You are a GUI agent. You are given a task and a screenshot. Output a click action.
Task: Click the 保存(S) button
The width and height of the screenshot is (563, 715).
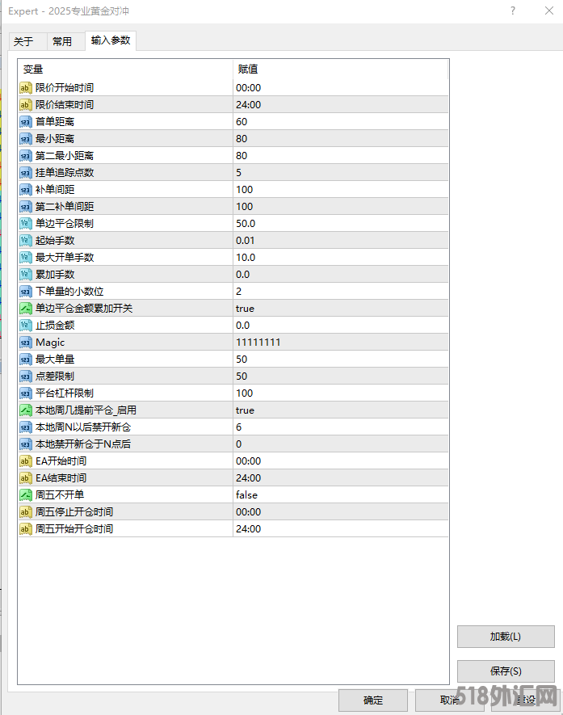click(x=506, y=671)
